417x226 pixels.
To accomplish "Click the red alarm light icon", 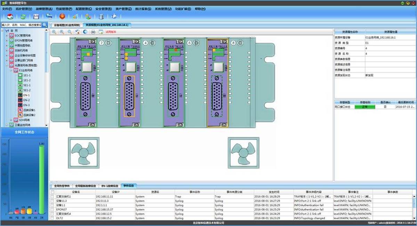I will 62,16.
